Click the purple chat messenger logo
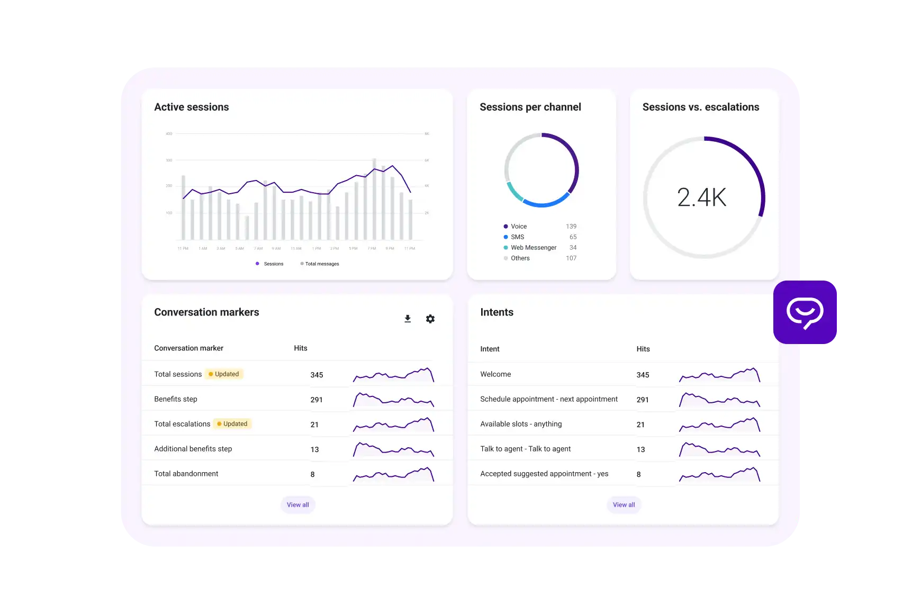Screen dimensions: 921x614 pos(806,312)
